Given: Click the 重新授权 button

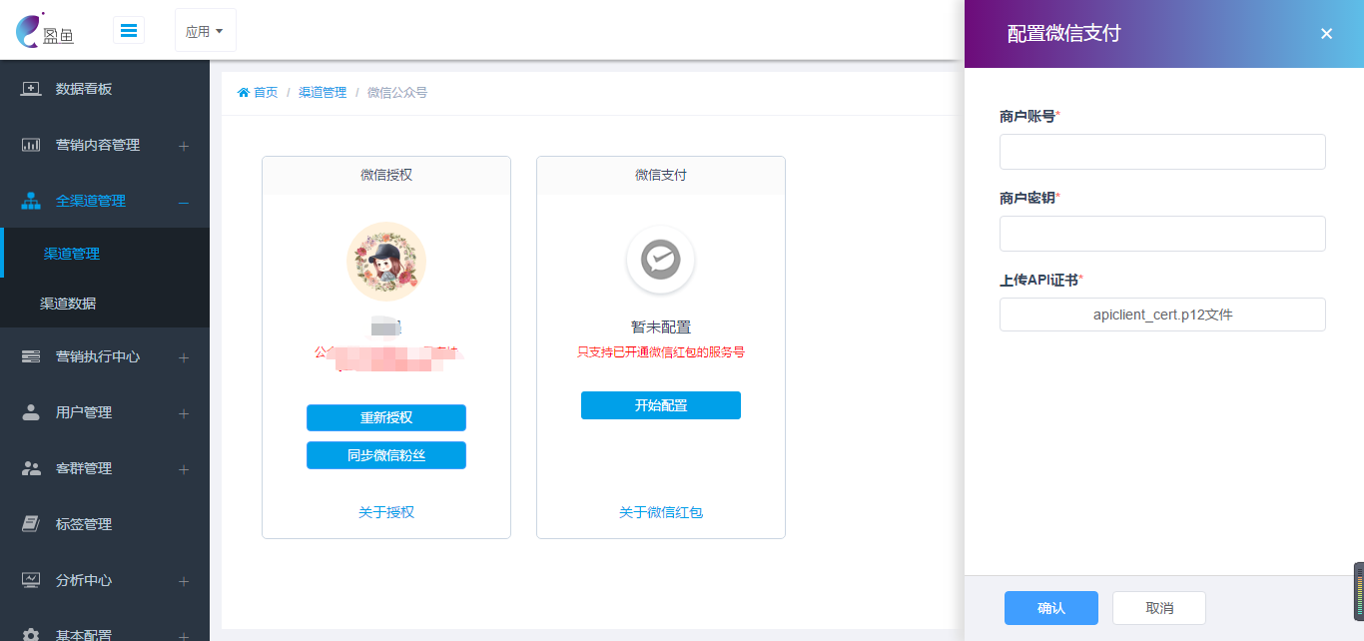Looking at the screenshot, I should 386,417.
